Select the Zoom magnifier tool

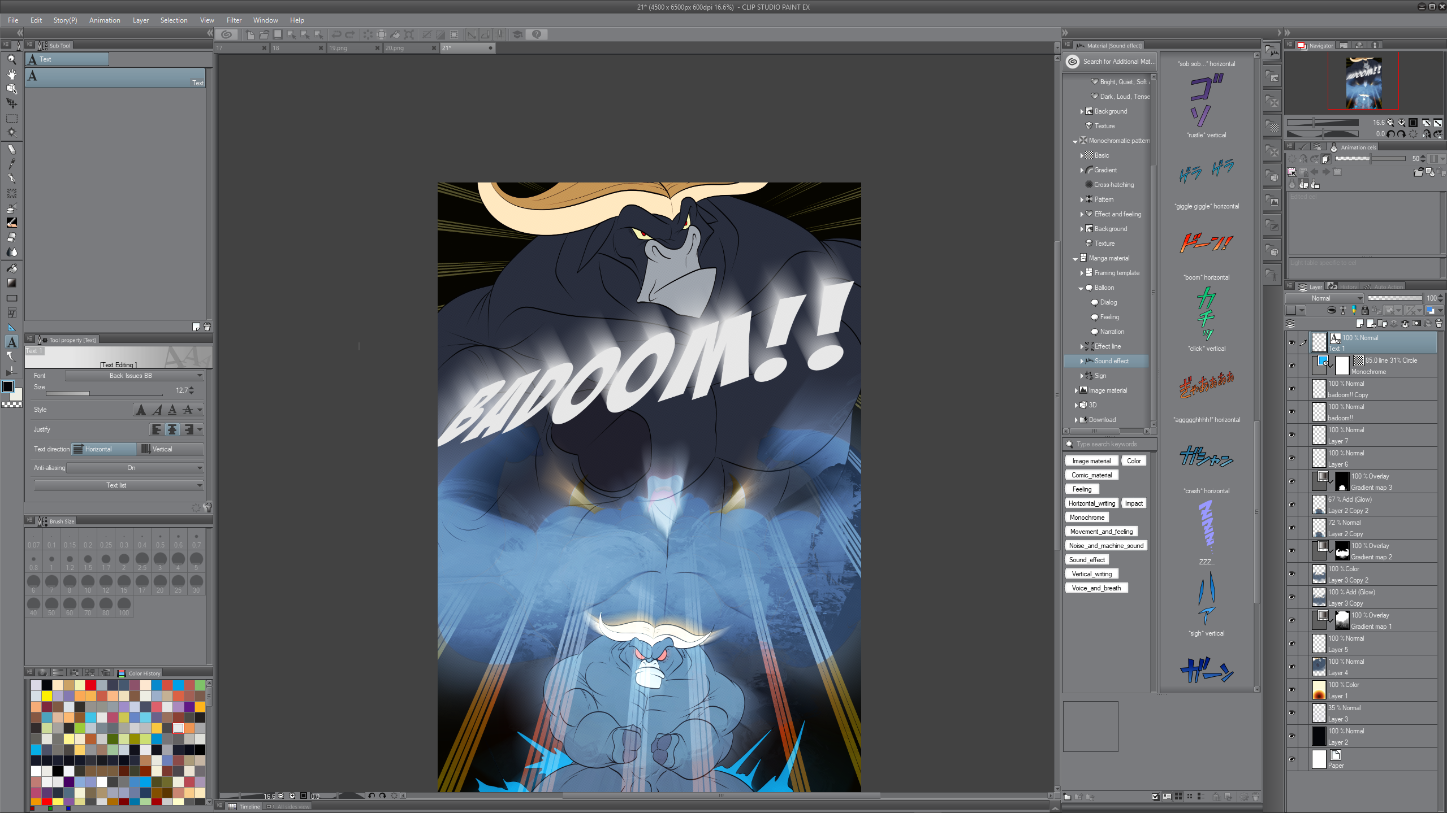[11, 59]
